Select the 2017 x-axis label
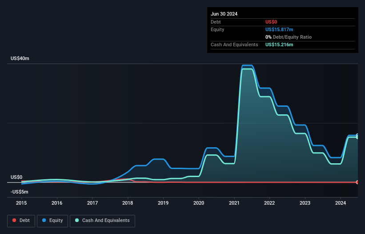 click(92, 203)
